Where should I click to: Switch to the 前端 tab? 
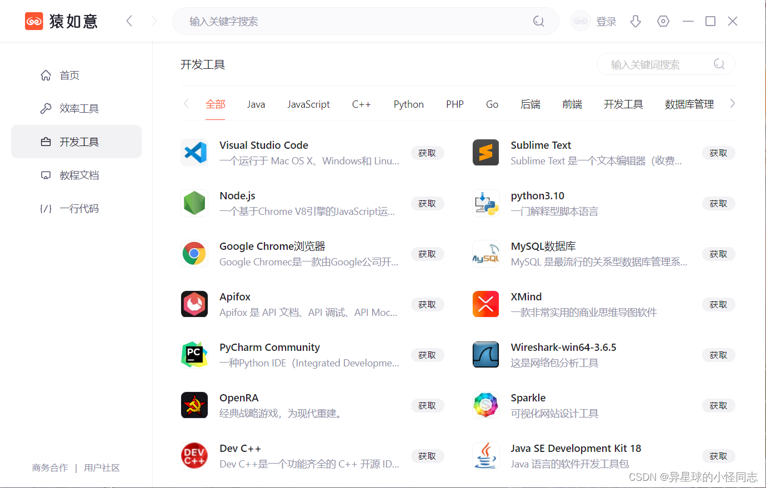pyautogui.click(x=572, y=104)
